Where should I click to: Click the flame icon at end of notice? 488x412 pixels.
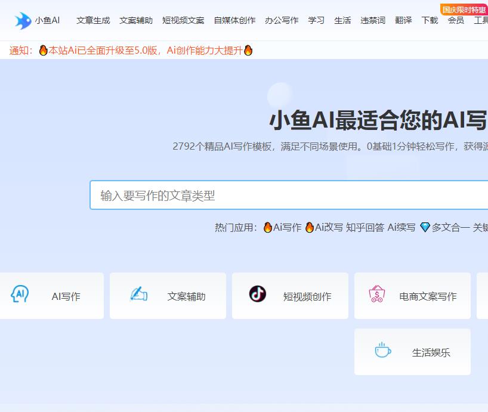pyautogui.click(x=248, y=50)
